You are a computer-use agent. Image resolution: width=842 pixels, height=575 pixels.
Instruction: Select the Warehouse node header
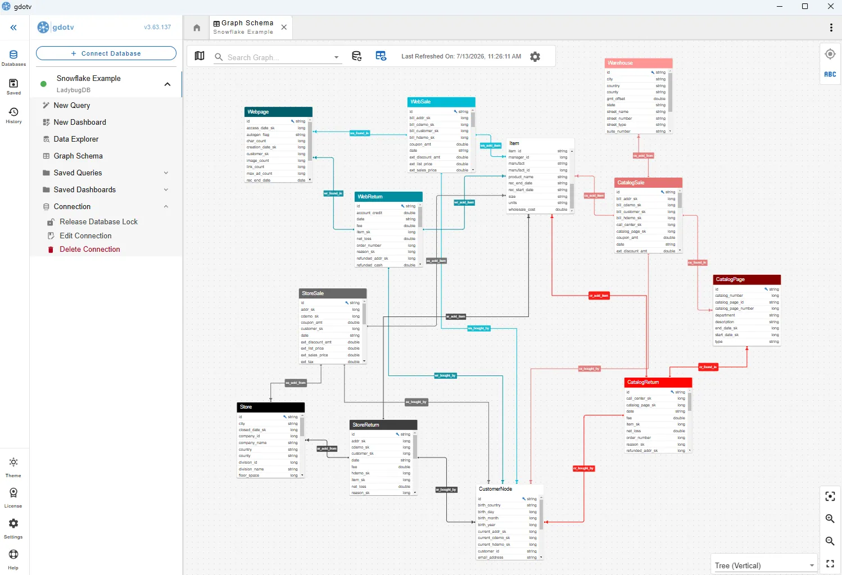coord(639,63)
